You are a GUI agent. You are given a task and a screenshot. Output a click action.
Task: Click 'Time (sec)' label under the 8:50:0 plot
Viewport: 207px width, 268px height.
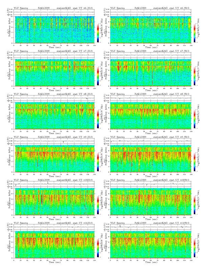tap(151, 133)
